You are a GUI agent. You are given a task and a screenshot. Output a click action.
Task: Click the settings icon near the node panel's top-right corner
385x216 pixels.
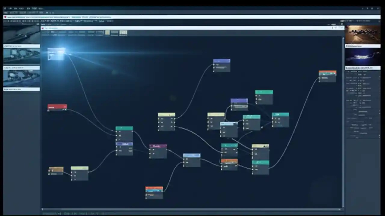[335, 28]
